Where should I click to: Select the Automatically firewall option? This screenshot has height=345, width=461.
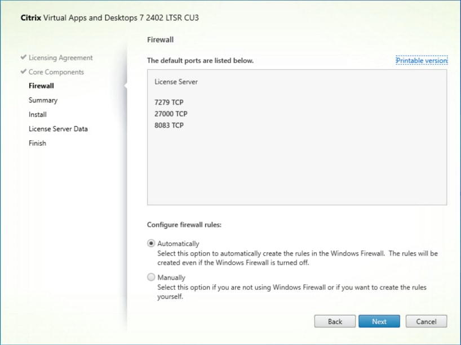point(151,243)
